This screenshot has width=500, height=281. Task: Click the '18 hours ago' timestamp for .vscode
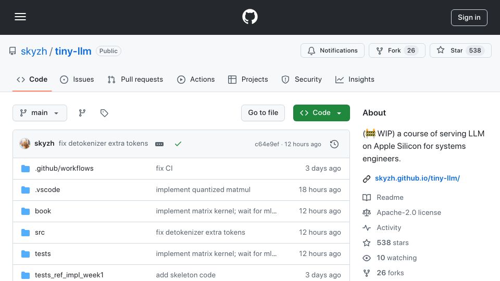coord(320,189)
